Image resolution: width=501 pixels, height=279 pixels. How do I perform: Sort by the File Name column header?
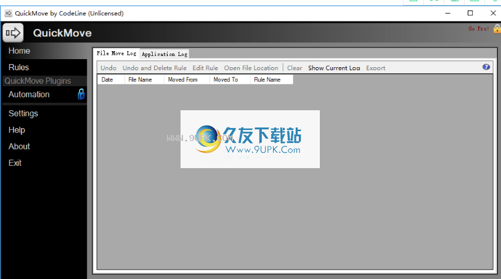[144, 79]
